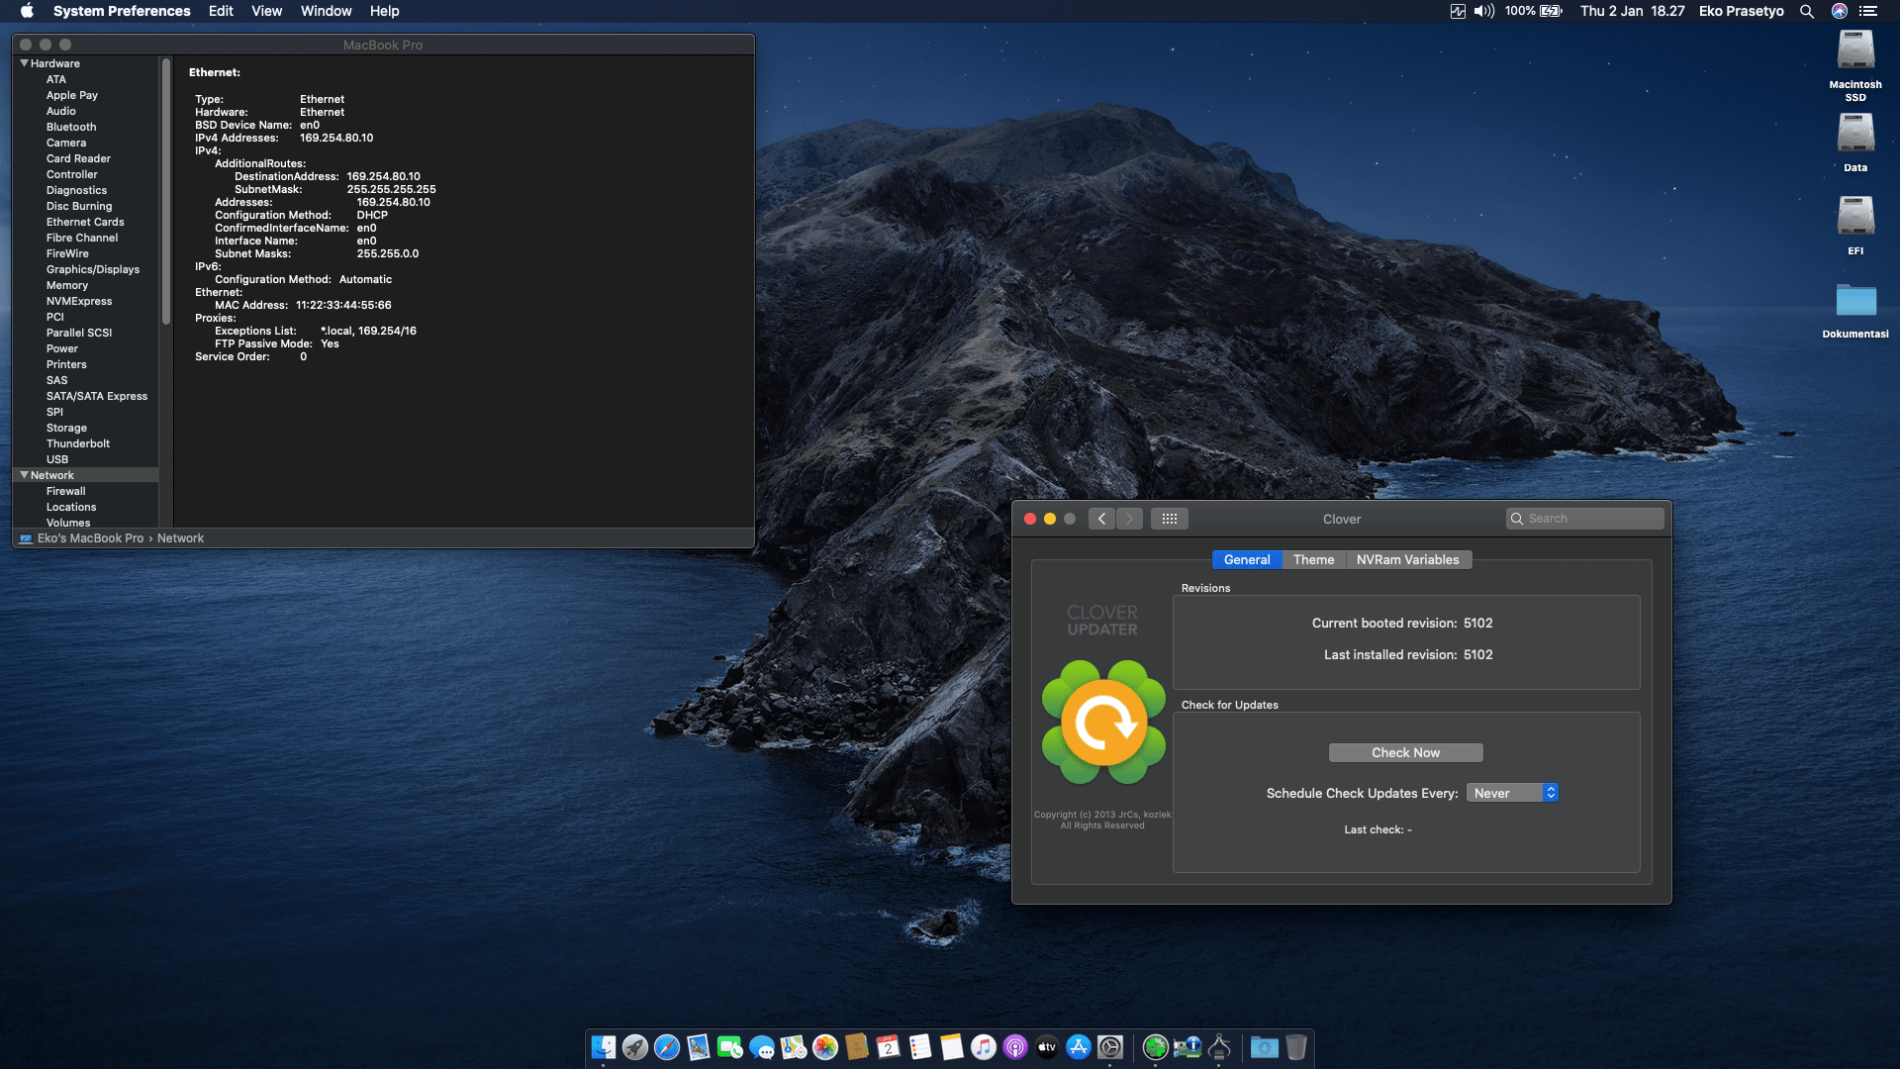Open the System Preferences app menu
The height and width of the screenshot is (1069, 1900).
point(122,11)
